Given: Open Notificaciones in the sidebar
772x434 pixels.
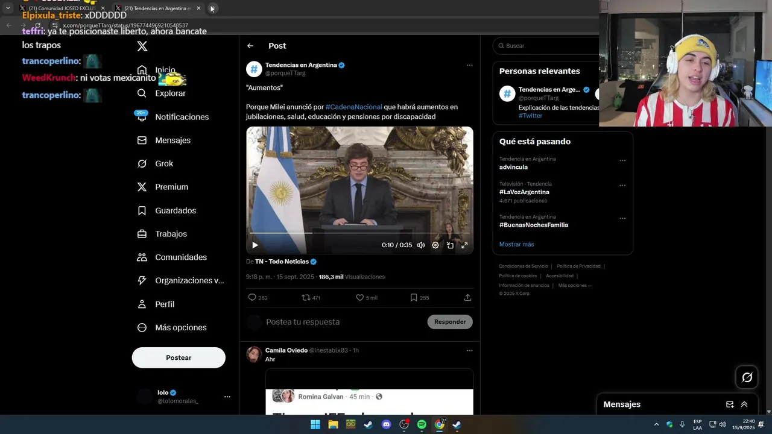Looking at the screenshot, I should [x=172, y=117].
